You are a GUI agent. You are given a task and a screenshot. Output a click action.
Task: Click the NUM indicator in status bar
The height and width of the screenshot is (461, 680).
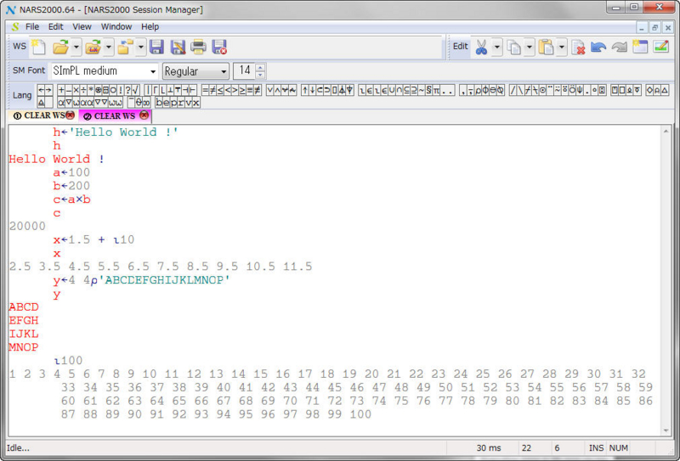coord(619,448)
